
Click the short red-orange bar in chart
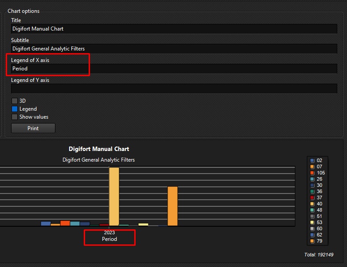pos(65,223)
